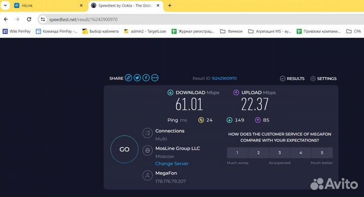Screen dimensions: 364x197
Task: Open the RESULTS history
Action: 292,79
